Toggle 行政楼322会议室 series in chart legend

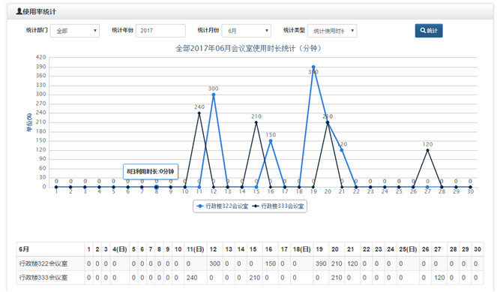(222, 206)
